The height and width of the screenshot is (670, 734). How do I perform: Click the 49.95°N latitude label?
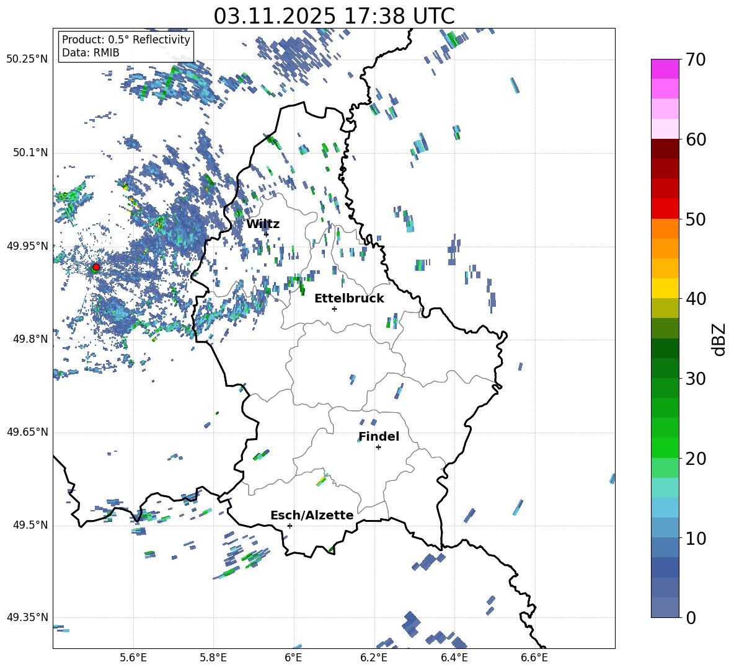27,246
